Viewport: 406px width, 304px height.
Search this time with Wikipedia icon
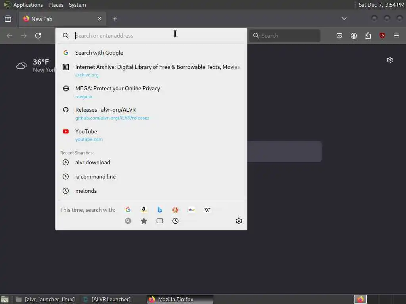coord(207,210)
